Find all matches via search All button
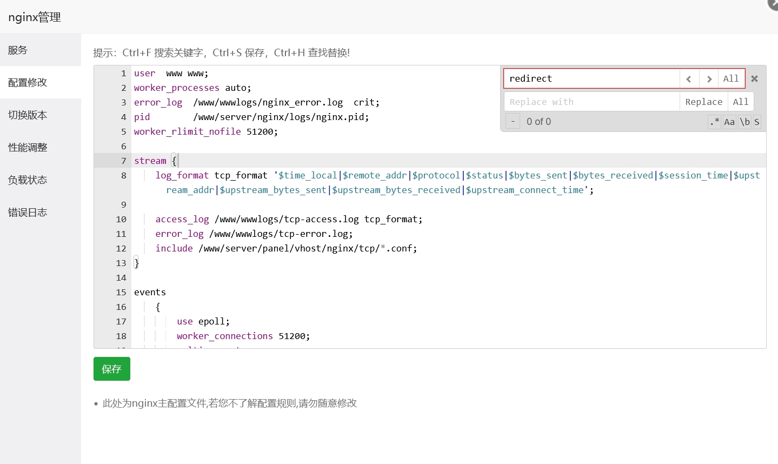The image size is (778, 464). pos(731,79)
